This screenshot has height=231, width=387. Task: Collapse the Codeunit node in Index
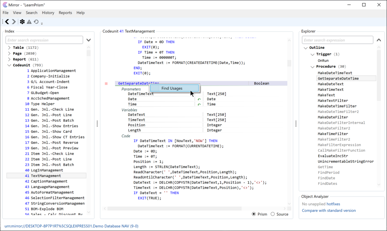(9, 65)
